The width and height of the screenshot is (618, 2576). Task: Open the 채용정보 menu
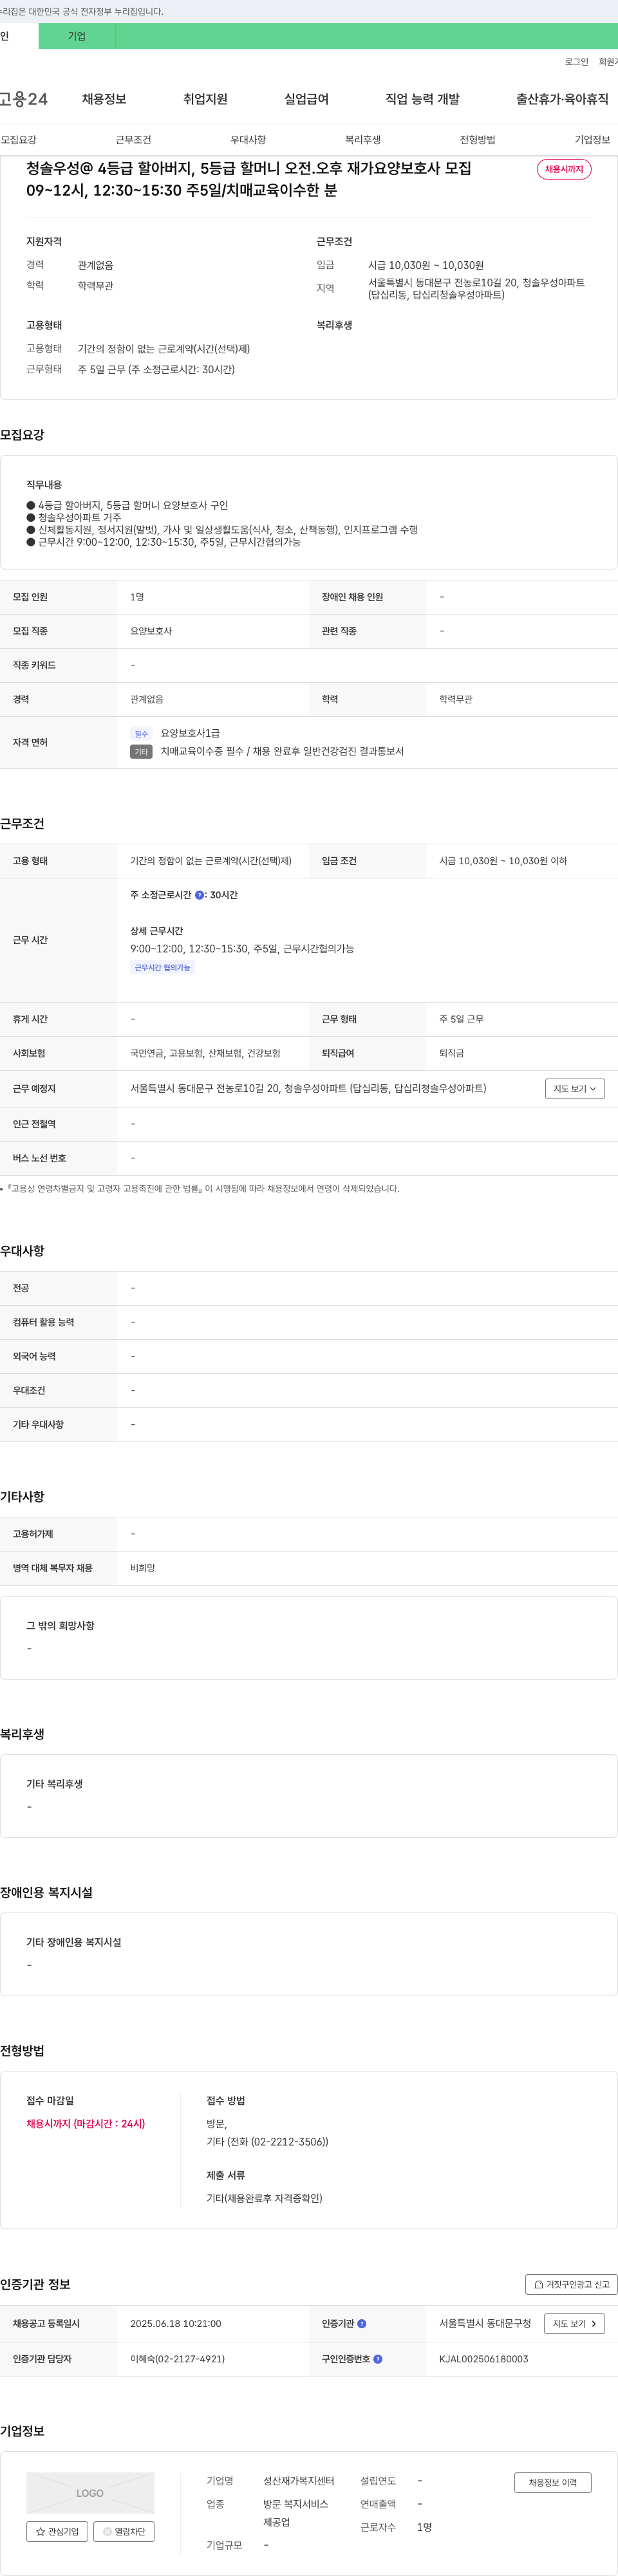tap(104, 99)
